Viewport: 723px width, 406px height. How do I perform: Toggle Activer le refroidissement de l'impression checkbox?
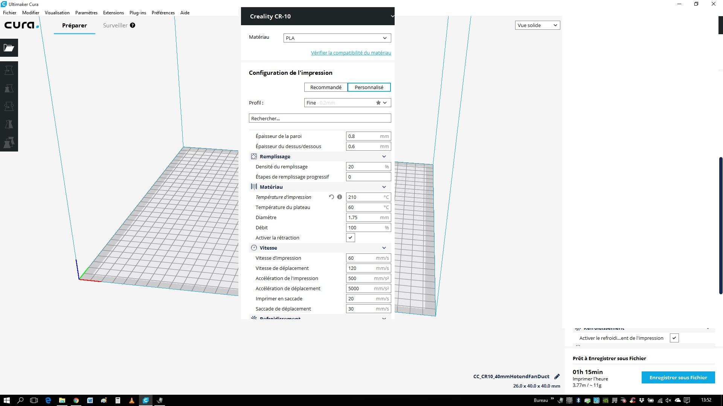(674, 338)
